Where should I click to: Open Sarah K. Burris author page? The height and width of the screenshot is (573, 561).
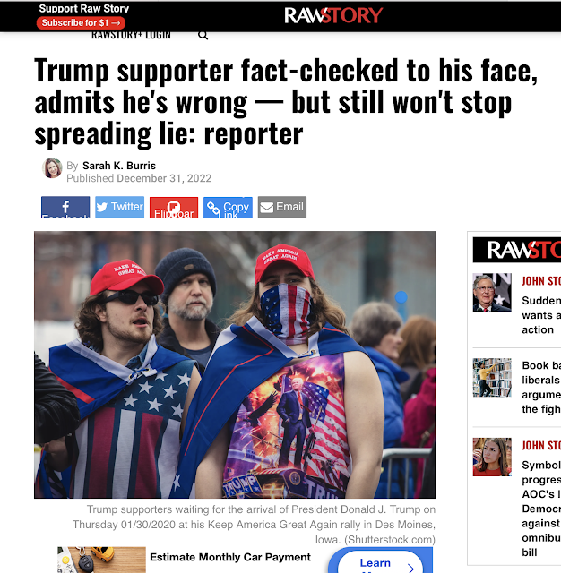click(x=119, y=166)
